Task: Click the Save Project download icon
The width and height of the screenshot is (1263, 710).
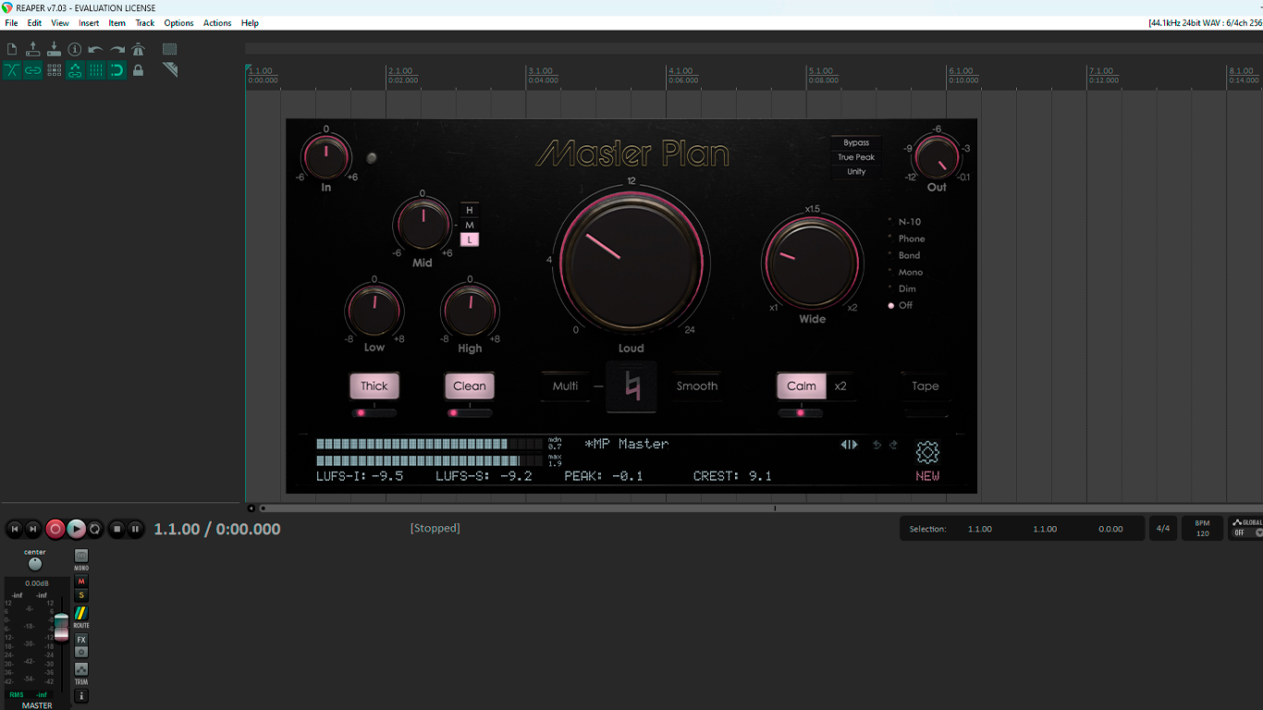Action: click(54, 49)
